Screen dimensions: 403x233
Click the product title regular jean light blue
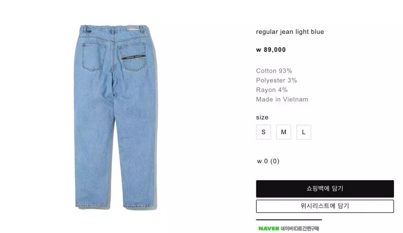290,32
